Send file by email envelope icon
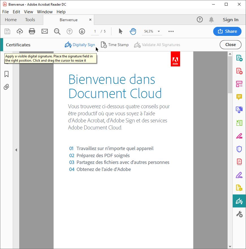Image resolution: width=246 pixels, height=249 pixels. [x=45, y=31]
